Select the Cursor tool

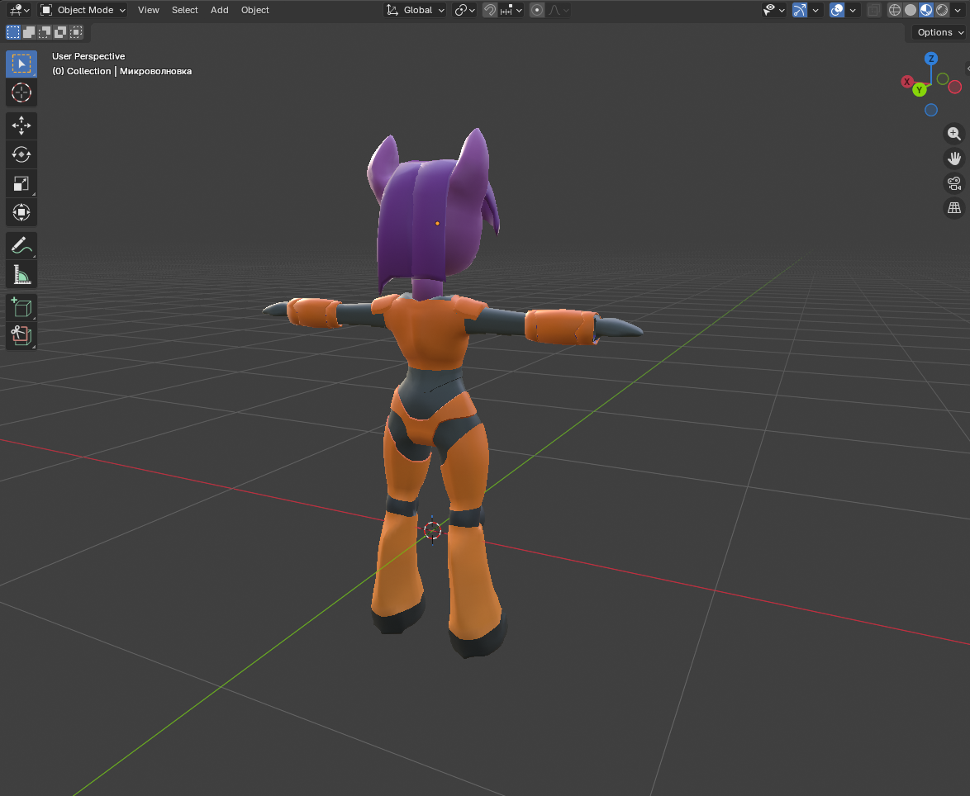point(21,92)
